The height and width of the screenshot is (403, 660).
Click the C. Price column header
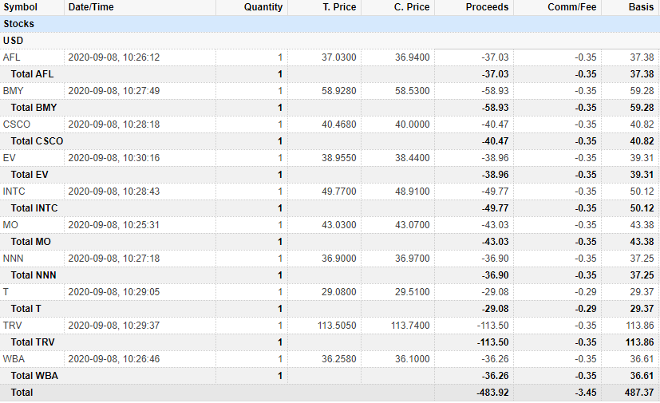tap(412, 7)
